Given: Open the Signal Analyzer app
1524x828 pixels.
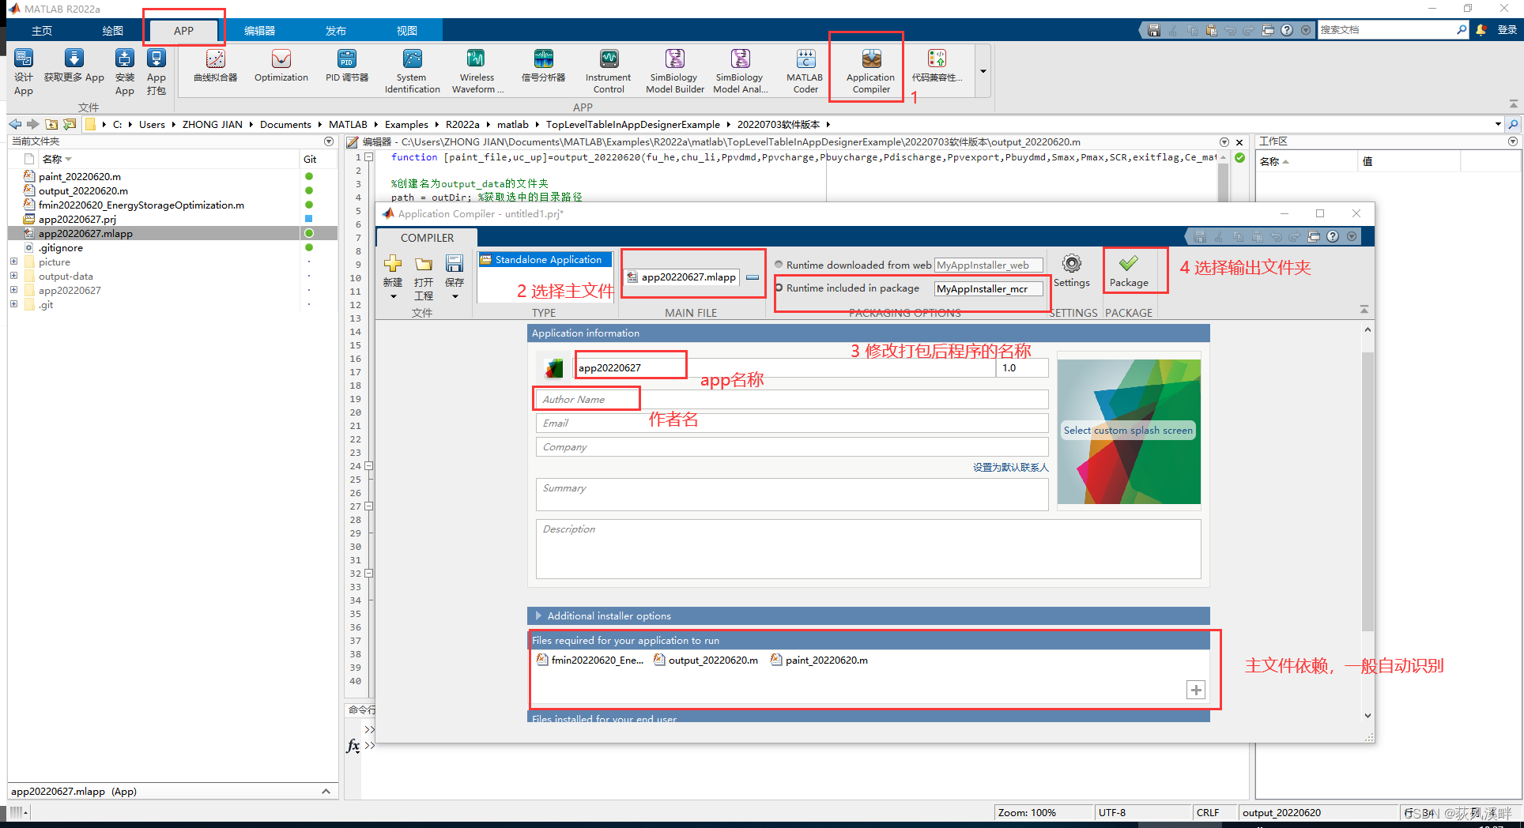Looking at the screenshot, I should click(544, 66).
